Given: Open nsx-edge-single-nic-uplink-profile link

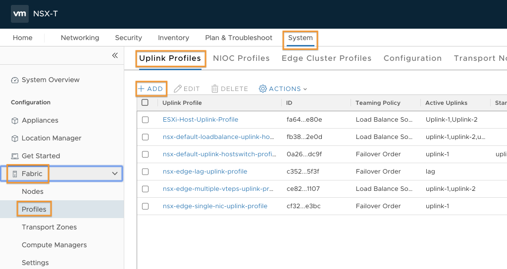Looking at the screenshot, I should pos(215,206).
